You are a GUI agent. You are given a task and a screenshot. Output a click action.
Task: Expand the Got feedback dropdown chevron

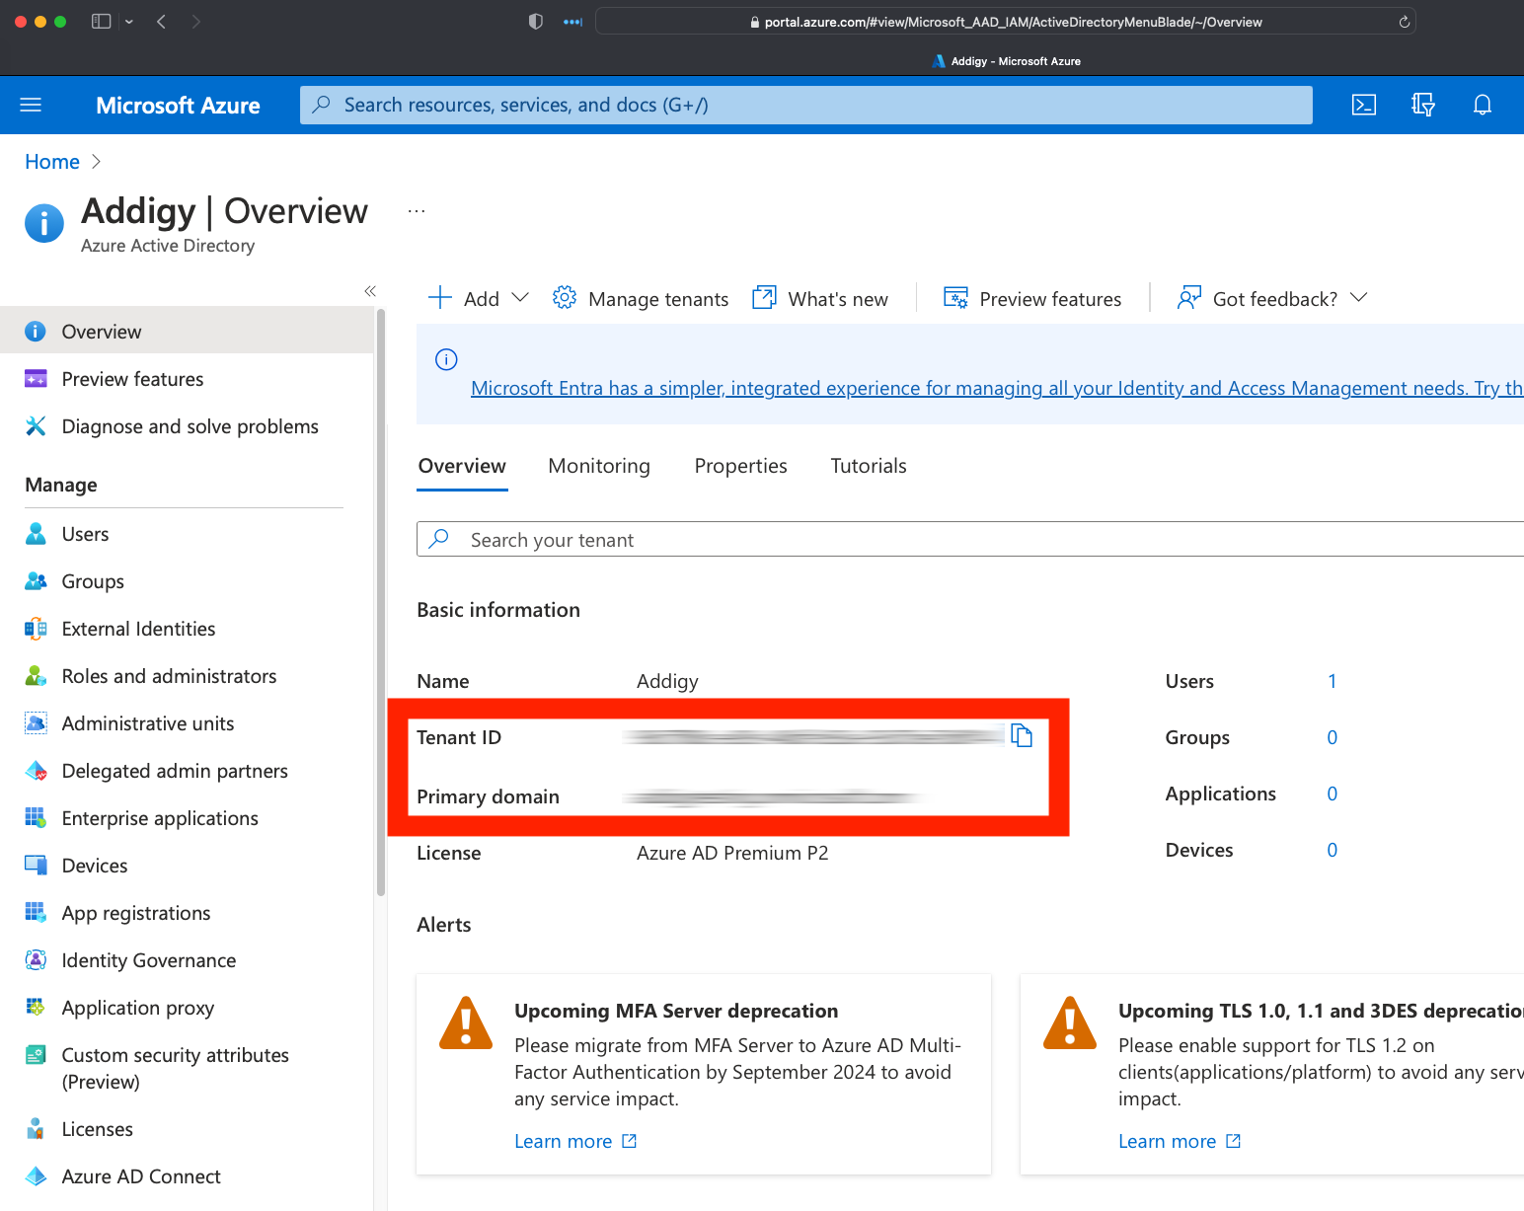click(1358, 298)
